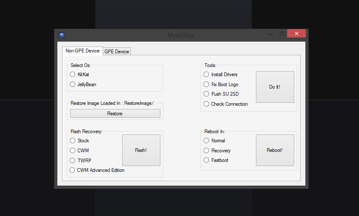This screenshot has height=216, width=359.
Task: Select the KitKat OS radio button
Action: pyautogui.click(x=73, y=74)
